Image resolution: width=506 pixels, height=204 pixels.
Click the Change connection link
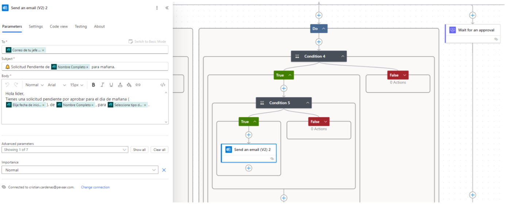point(95,187)
